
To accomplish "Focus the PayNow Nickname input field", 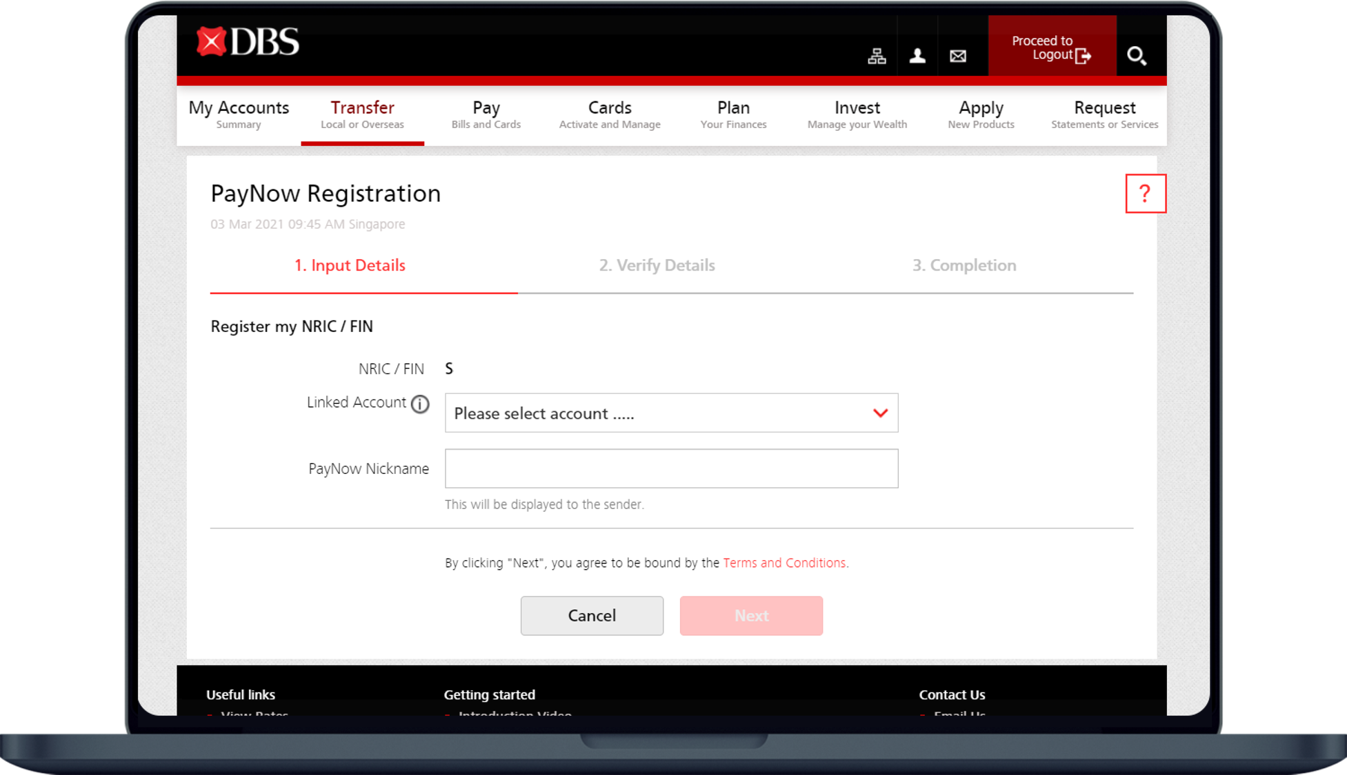I will point(671,468).
